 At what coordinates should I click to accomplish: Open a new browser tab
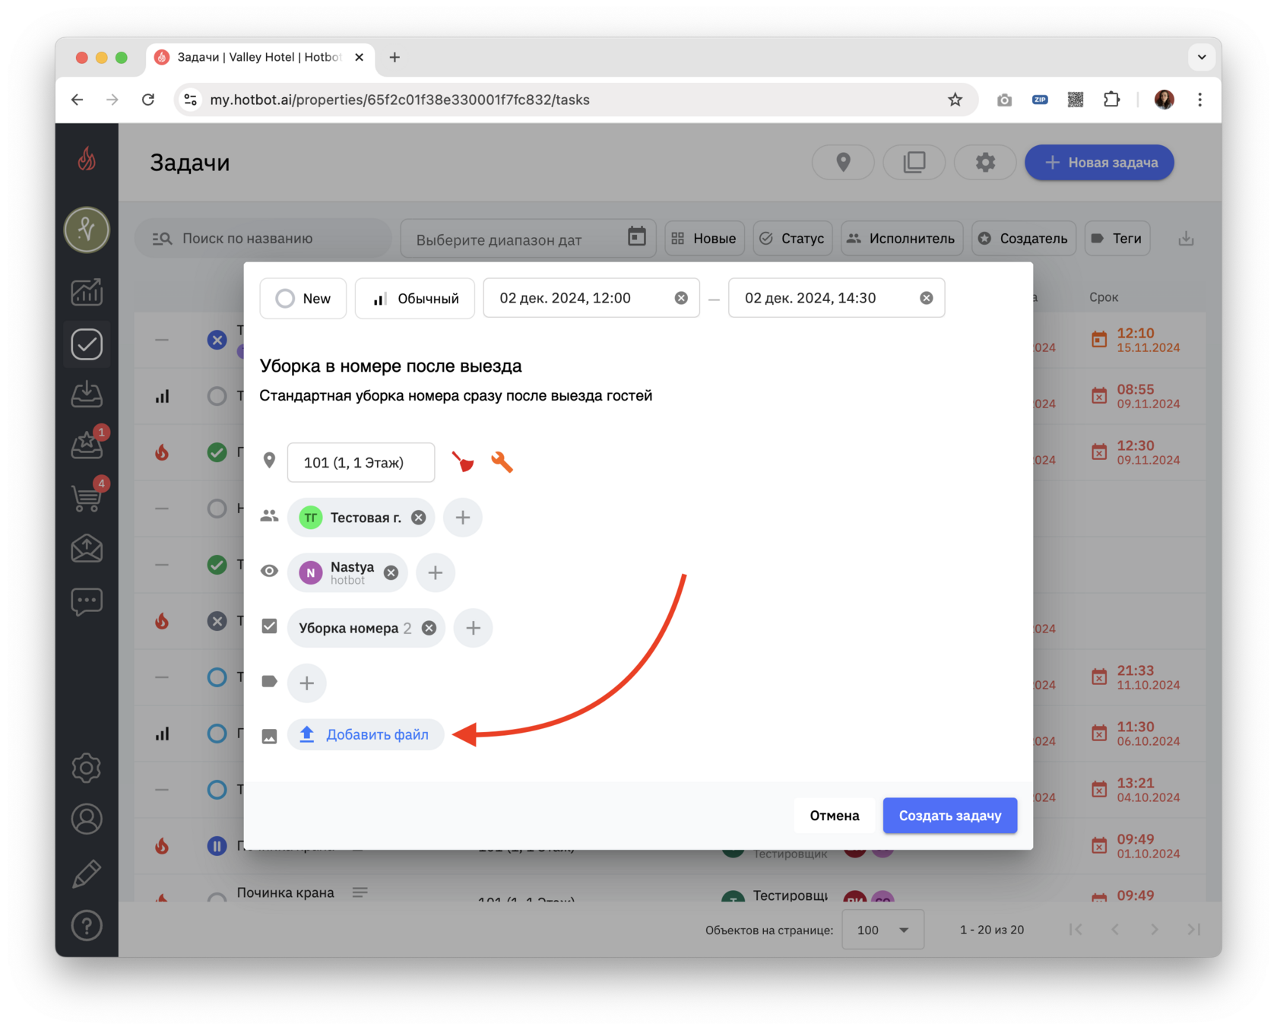tap(395, 57)
